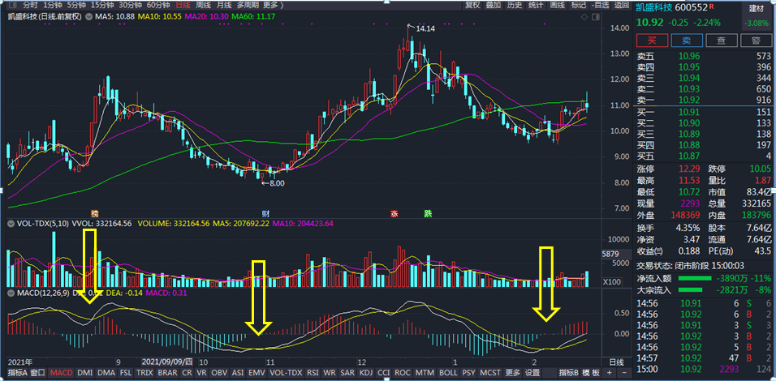The image size is (776, 381).
Task: Select the RSI indicator tab
Action: pos(313,372)
